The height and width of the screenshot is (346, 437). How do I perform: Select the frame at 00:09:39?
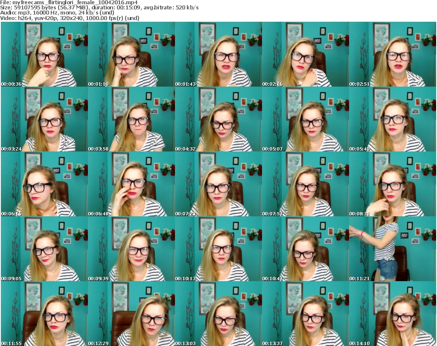coord(131,249)
